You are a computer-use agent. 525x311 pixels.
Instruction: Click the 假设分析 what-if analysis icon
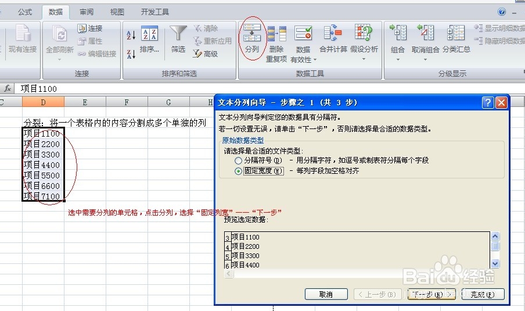point(364,33)
